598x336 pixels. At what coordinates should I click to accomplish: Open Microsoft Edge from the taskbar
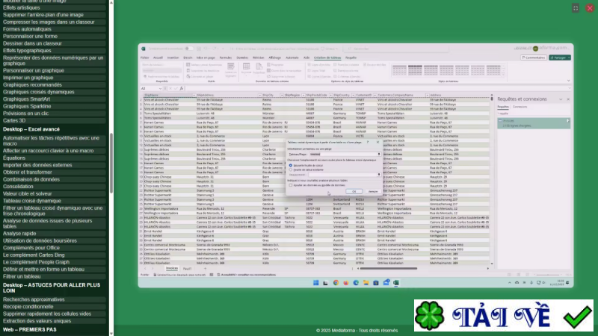click(x=356, y=283)
